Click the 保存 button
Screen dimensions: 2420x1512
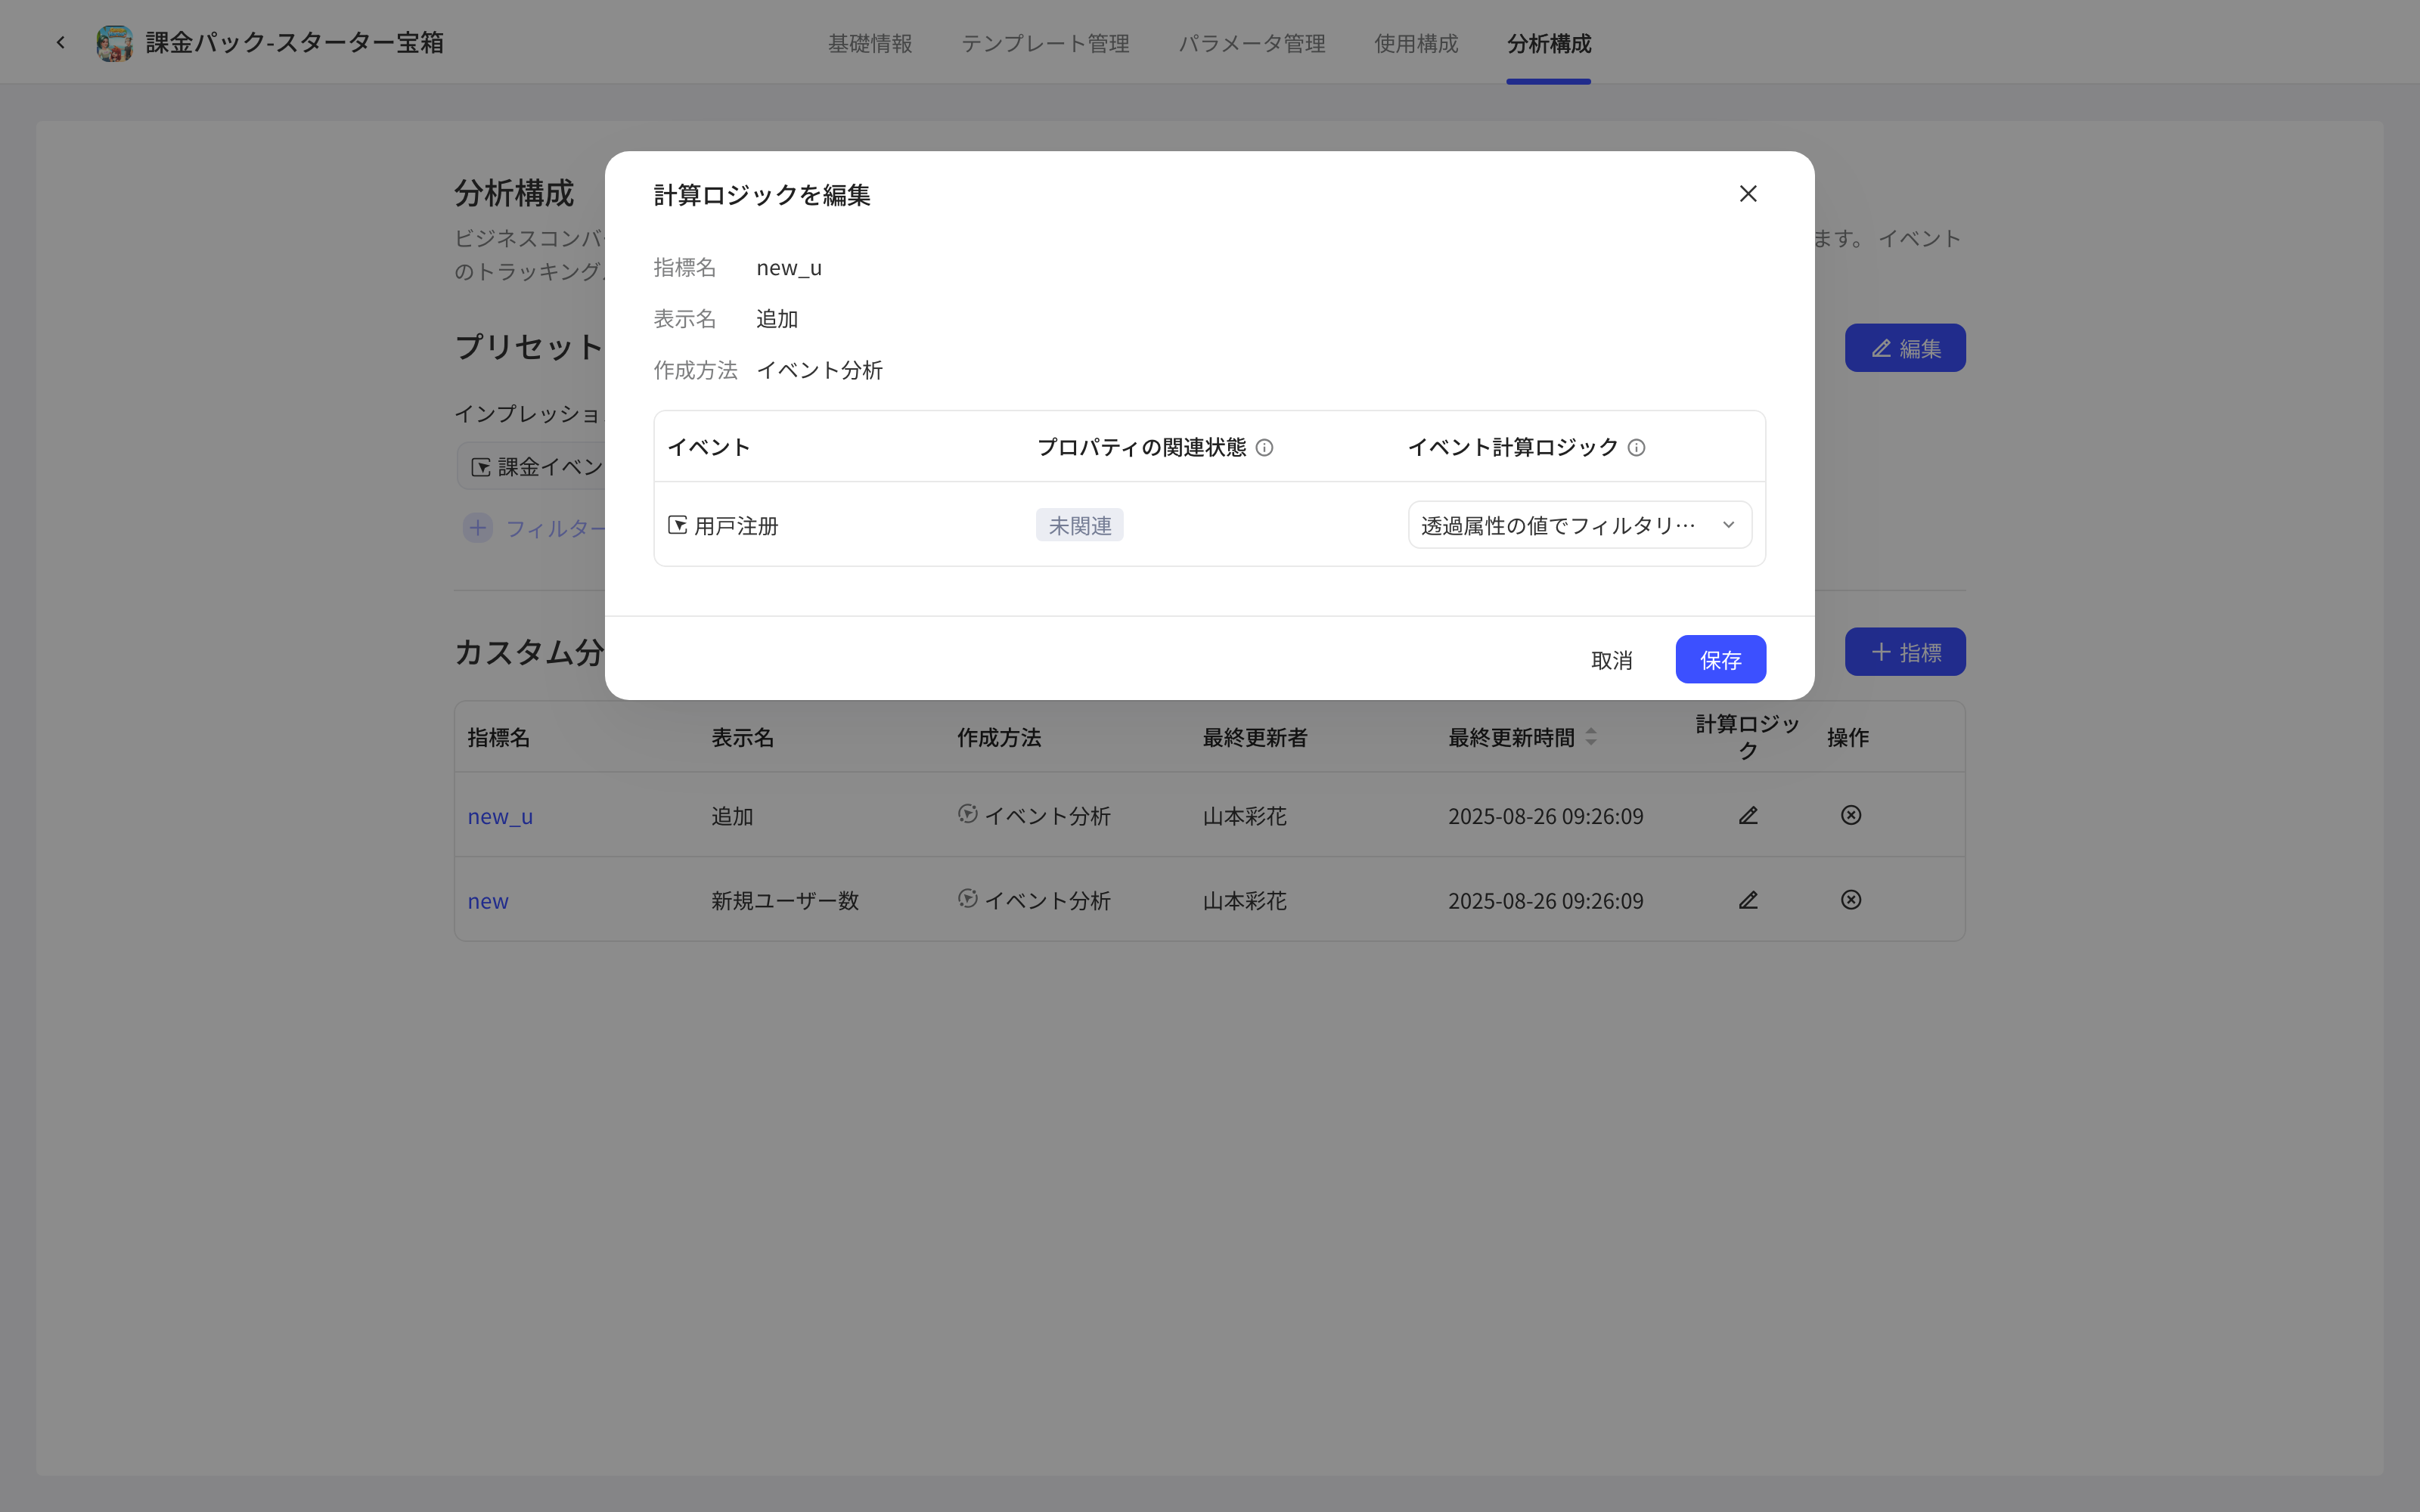coord(1720,660)
